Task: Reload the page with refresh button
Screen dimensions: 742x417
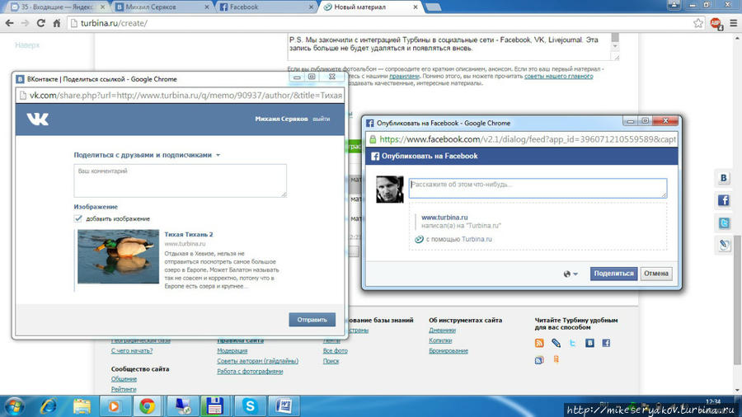Action: (x=40, y=23)
